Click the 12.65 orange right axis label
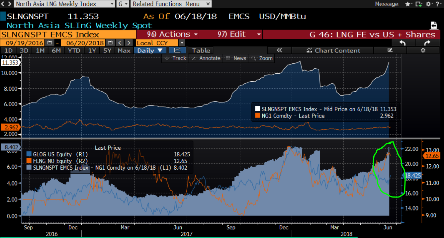The image size is (444, 238). pyautogui.click(x=432, y=156)
